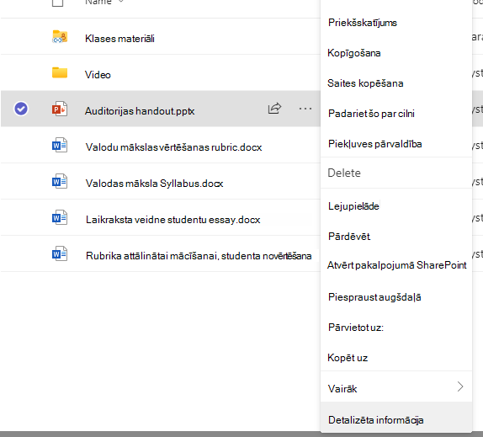The height and width of the screenshot is (437, 483).
Task: Open the Name column sort dropdown
Action: (x=121, y=2)
